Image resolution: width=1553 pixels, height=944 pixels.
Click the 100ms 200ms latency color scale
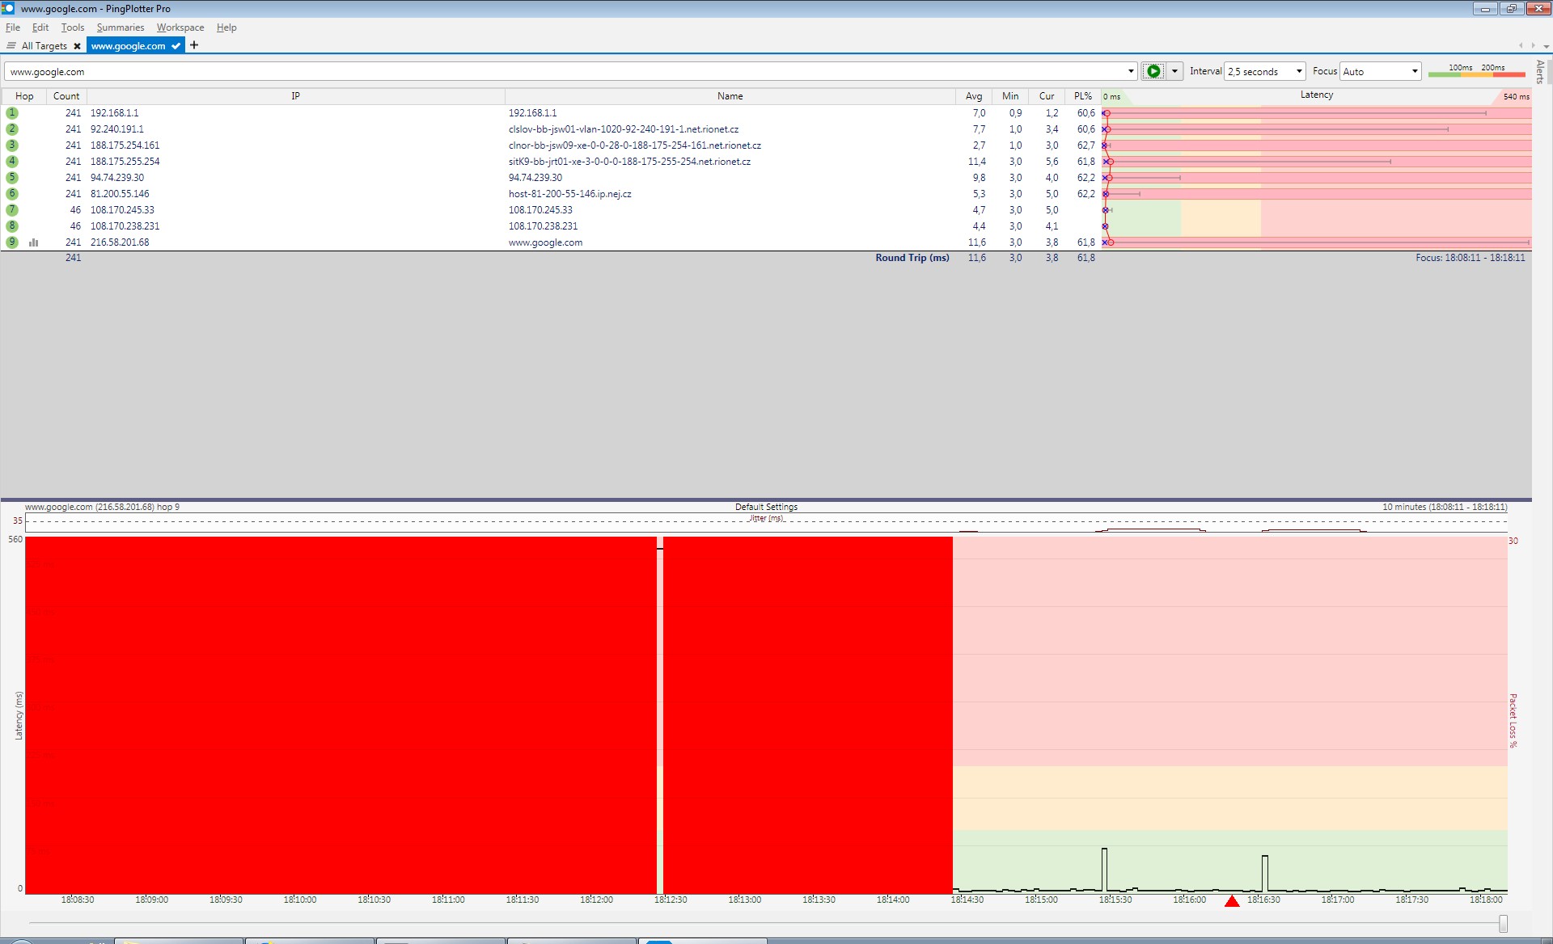(1476, 71)
